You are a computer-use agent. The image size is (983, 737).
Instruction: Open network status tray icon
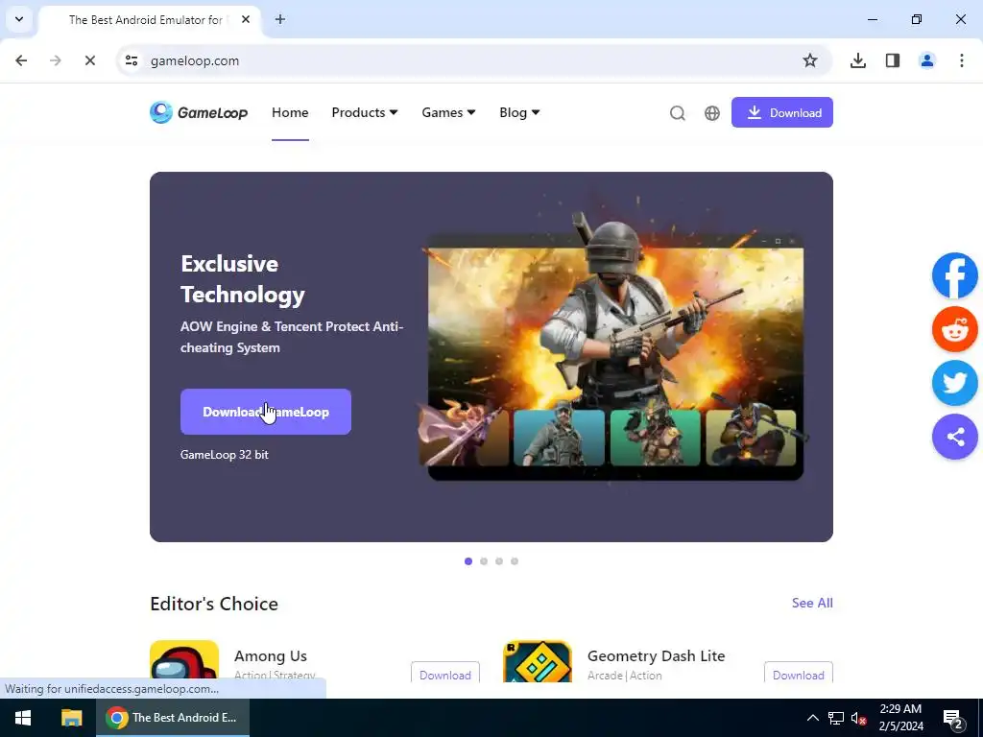pyautogui.click(x=836, y=718)
